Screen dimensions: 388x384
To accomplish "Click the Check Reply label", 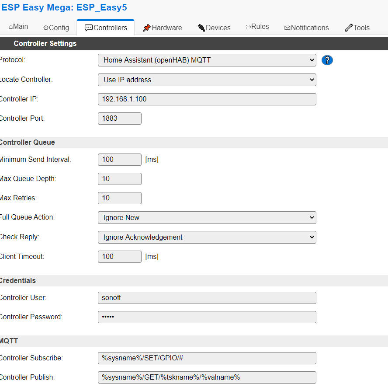I will (x=20, y=237).
